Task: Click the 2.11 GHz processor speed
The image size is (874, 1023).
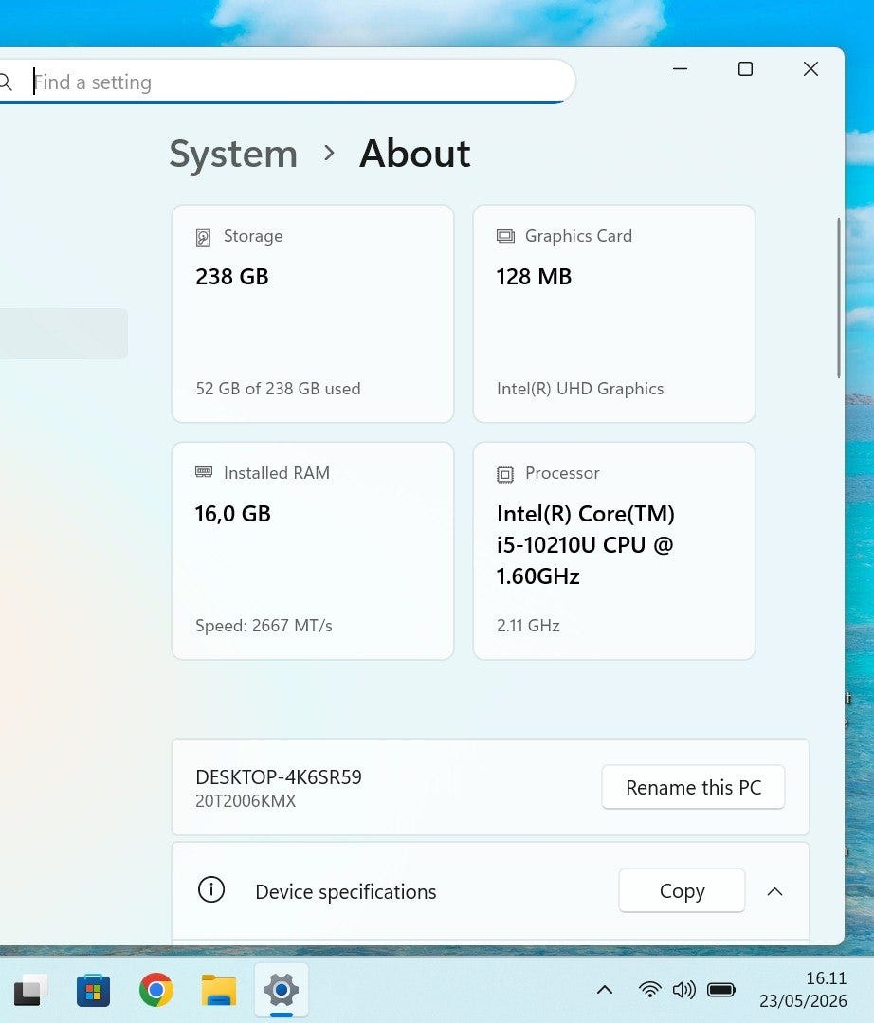Action: click(528, 626)
